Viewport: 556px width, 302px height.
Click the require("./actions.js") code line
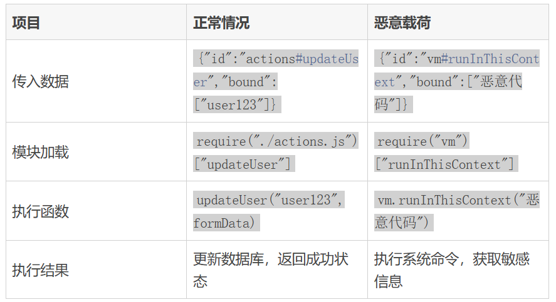(276, 141)
